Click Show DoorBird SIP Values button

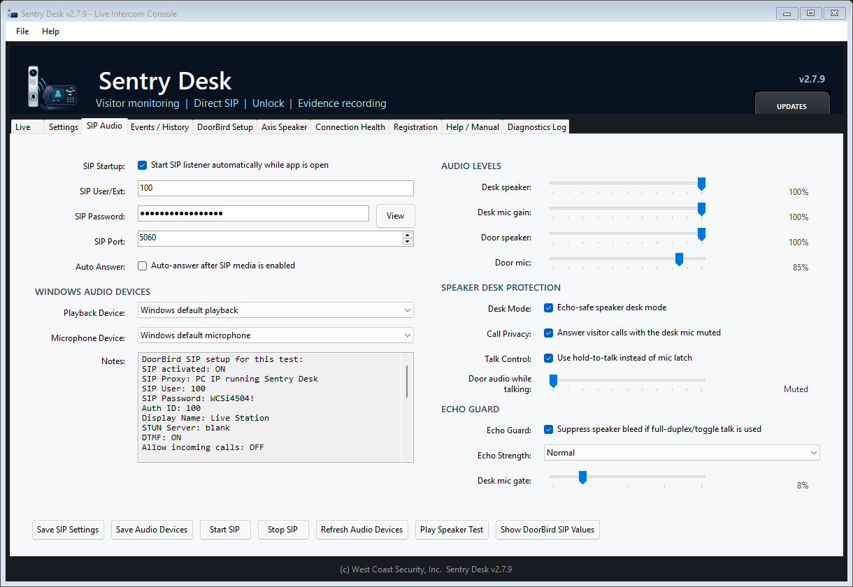click(547, 530)
